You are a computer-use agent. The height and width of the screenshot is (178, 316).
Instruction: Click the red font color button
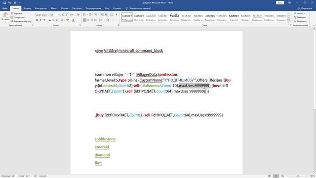tap(73, 20)
